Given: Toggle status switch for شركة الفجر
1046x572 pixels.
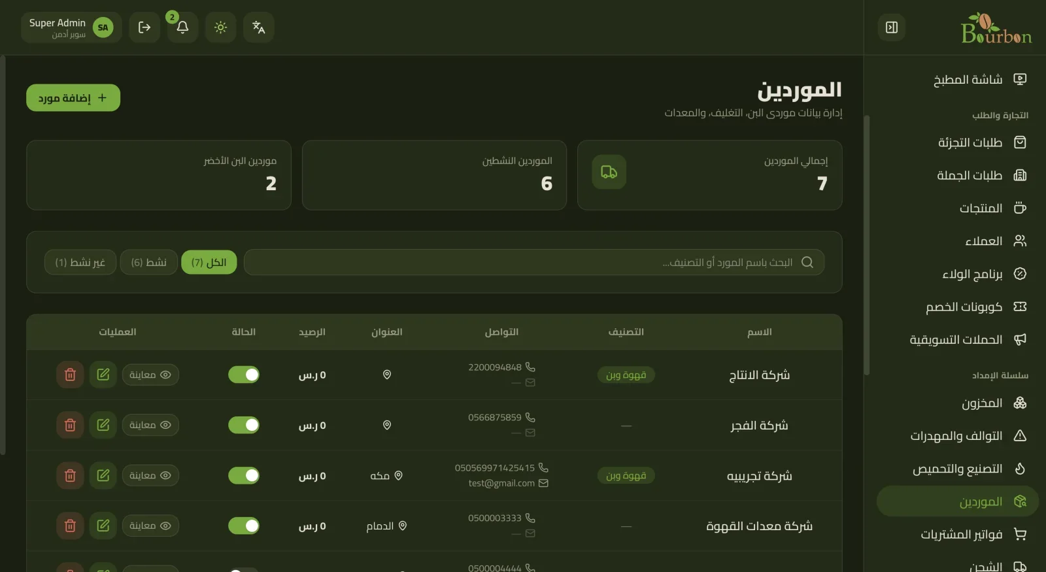Looking at the screenshot, I should 244,425.
